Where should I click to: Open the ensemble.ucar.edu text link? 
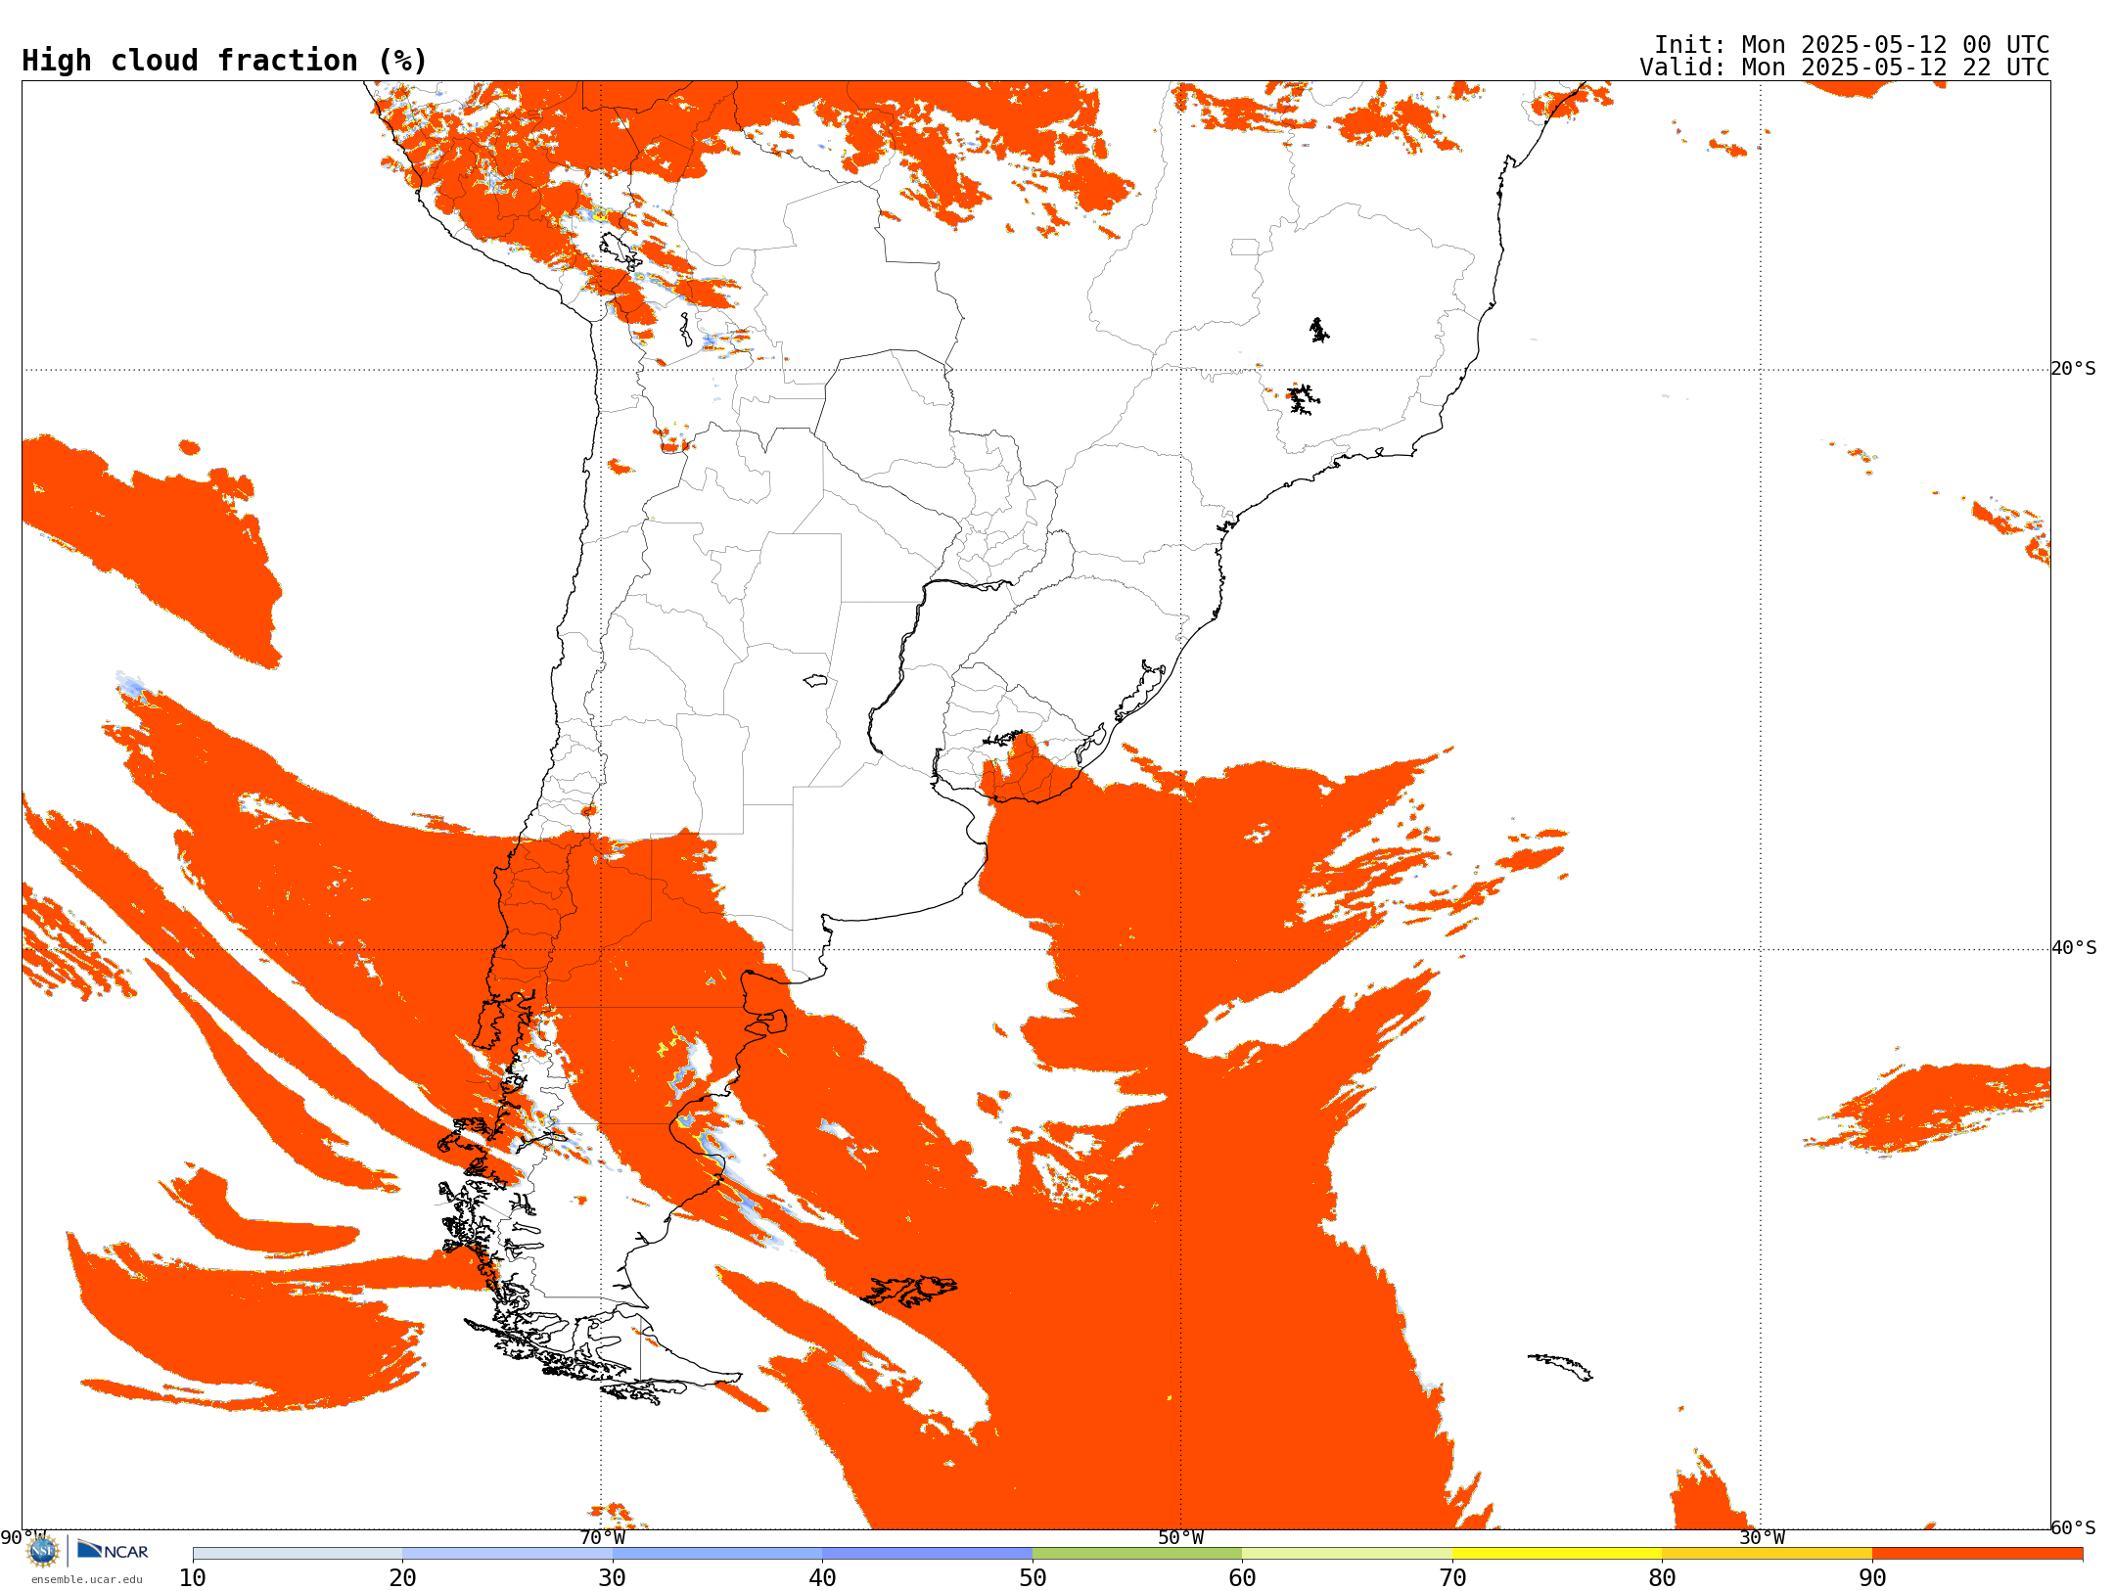[87, 1579]
